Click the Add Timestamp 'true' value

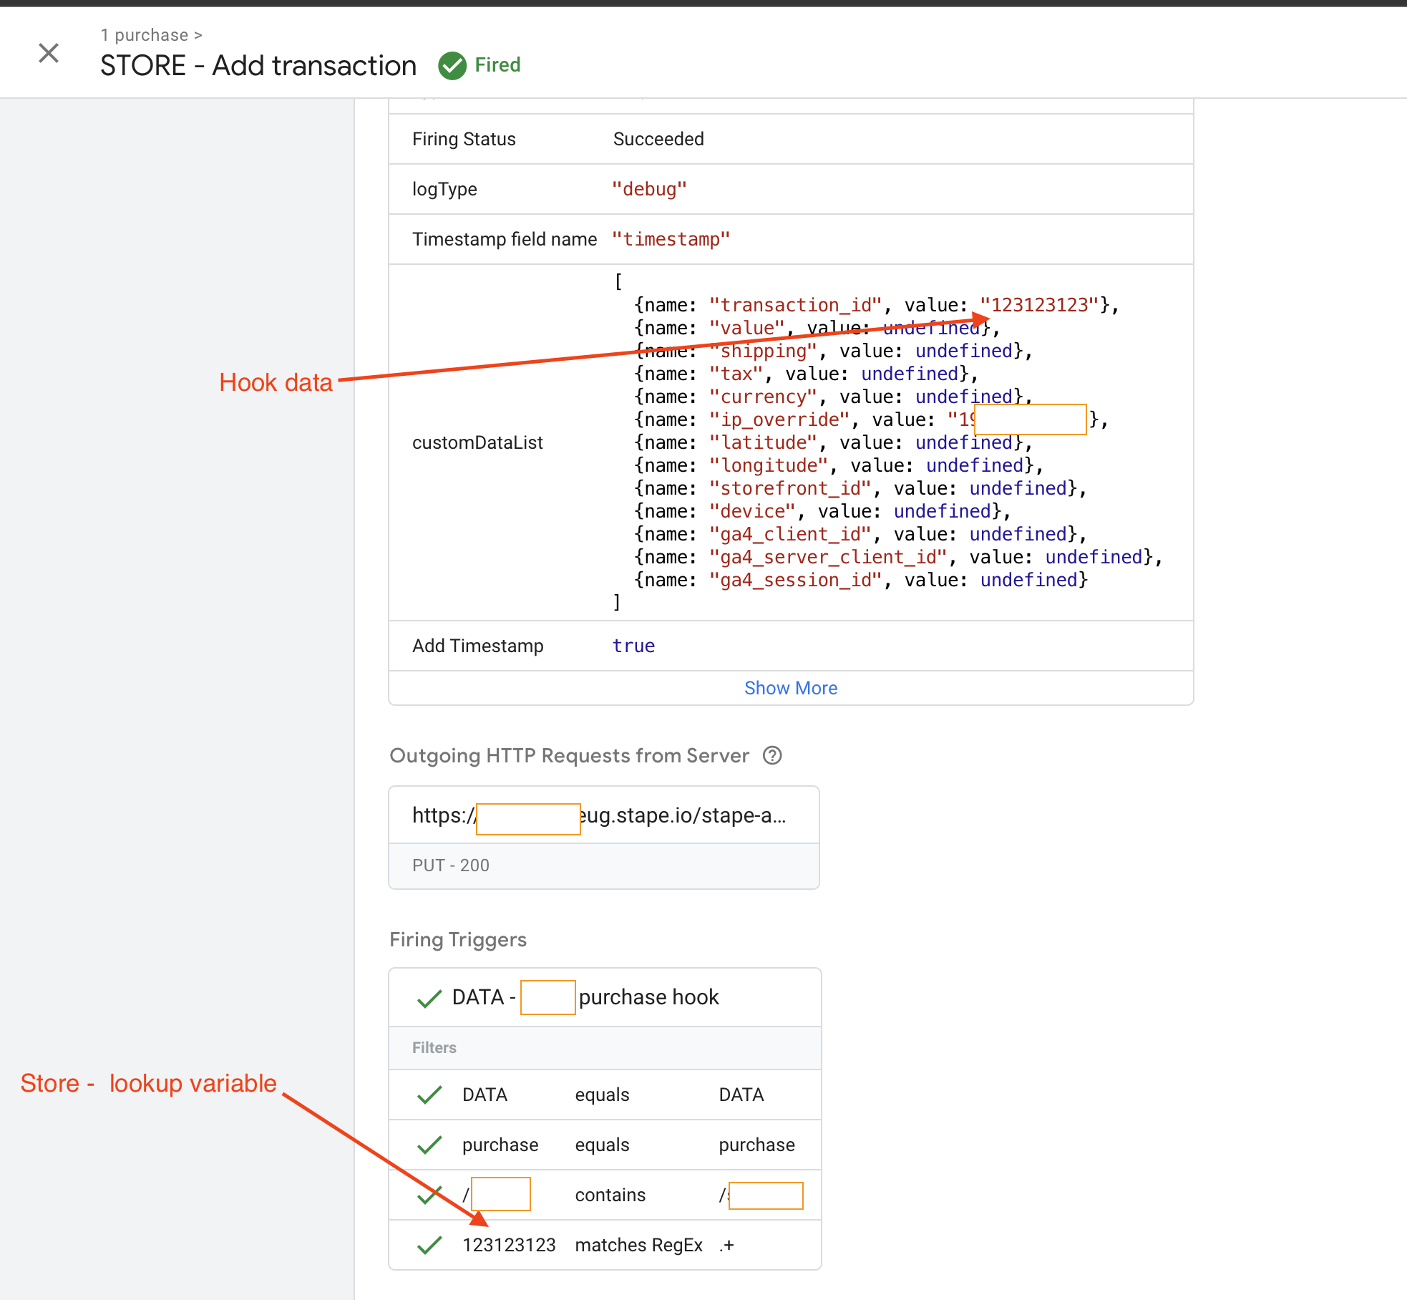633,646
